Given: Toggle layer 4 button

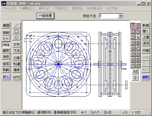Looking at the screenshot, I should (133, 49).
